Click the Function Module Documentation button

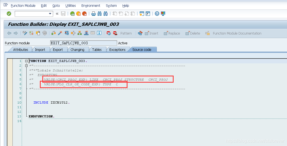(x=233, y=33)
